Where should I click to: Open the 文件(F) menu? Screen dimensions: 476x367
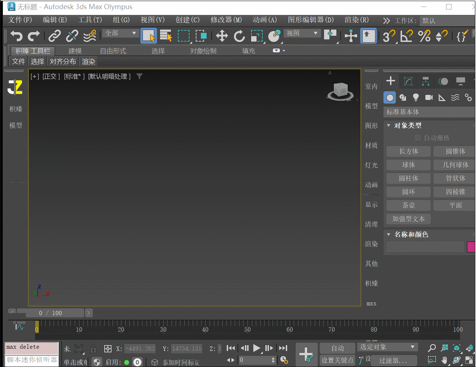tap(20, 20)
